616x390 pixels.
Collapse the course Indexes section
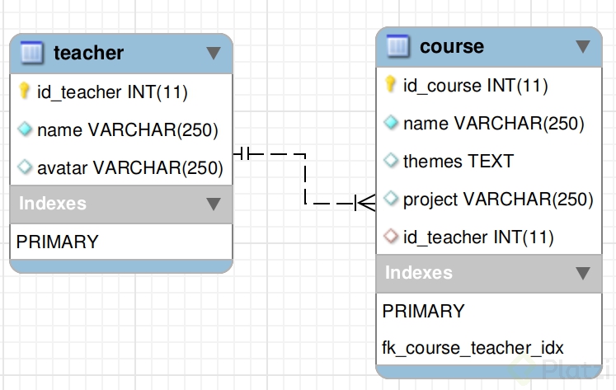tap(583, 273)
